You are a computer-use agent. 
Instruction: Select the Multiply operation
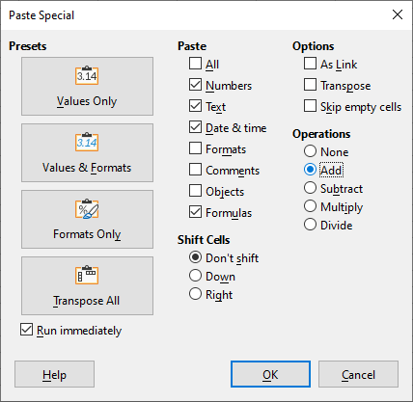coord(310,206)
